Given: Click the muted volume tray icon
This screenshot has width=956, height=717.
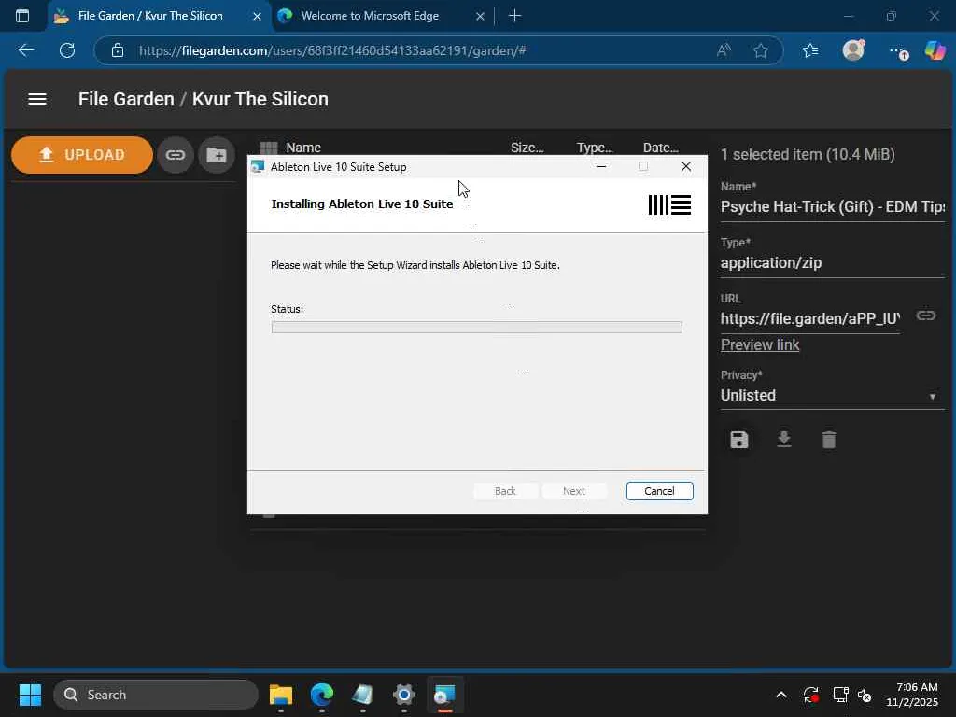Looking at the screenshot, I should pyautogui.click(x=865, y=695).
